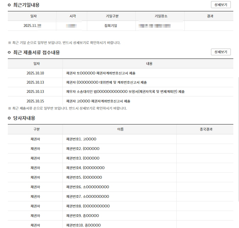The image size is (239, 228).
Task: Click the 2025.10.15 submission date cell
Action: (x=35, y=101)
